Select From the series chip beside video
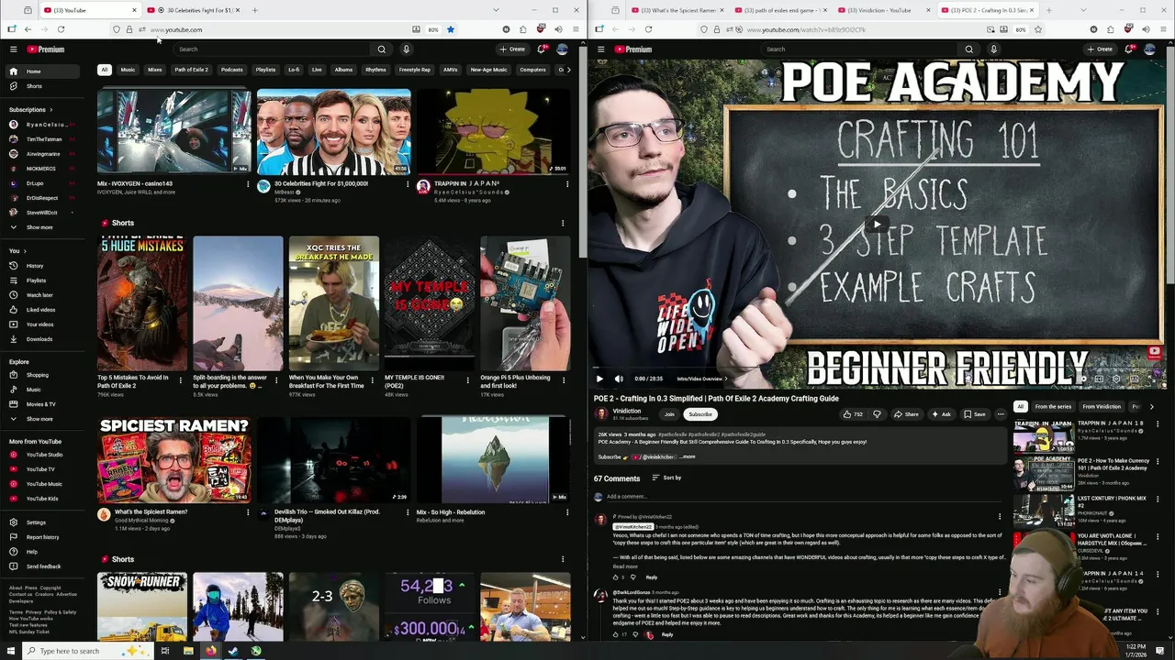This screenshot has height=660, width=1175. click(1053, 406)
